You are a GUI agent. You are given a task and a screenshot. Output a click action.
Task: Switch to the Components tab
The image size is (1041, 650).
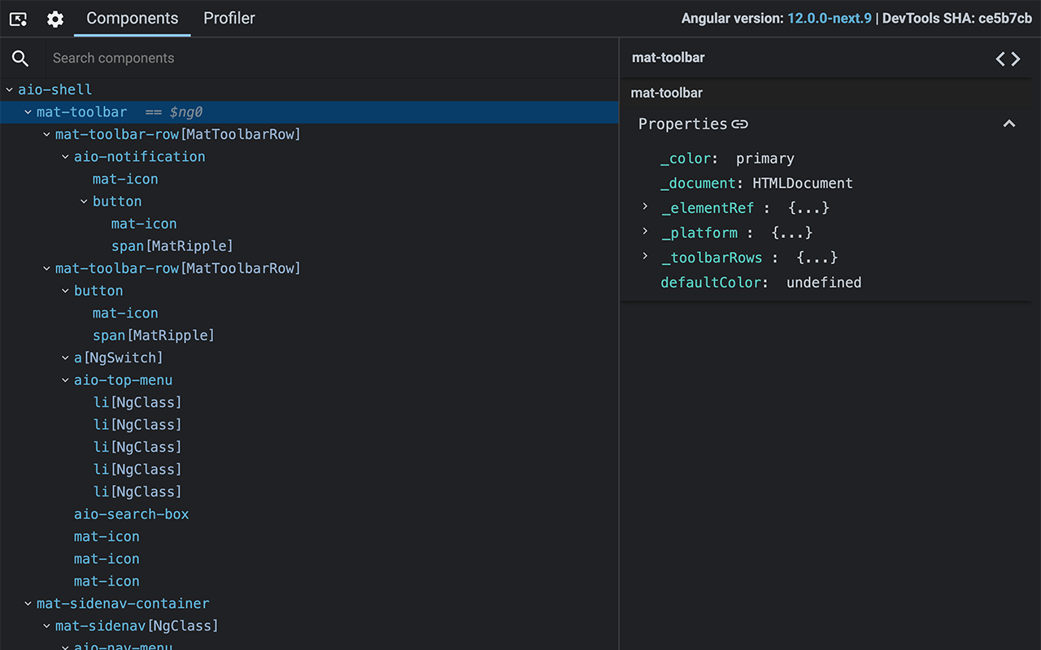tap(131, 18)
